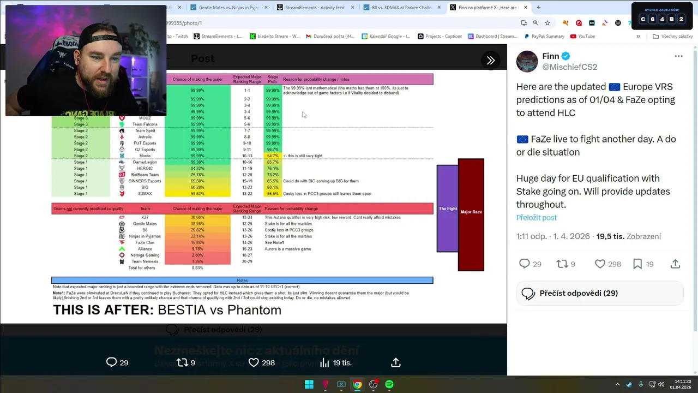The width and height of the screenshot is (698, 393).
Task: Open Dashboard | Stream bookmark
Action: click(492, 37)
